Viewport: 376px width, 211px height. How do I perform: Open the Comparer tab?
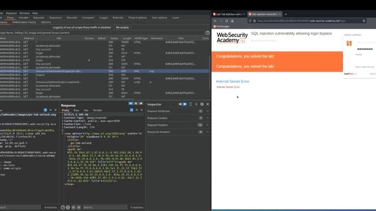pos(88,18)
